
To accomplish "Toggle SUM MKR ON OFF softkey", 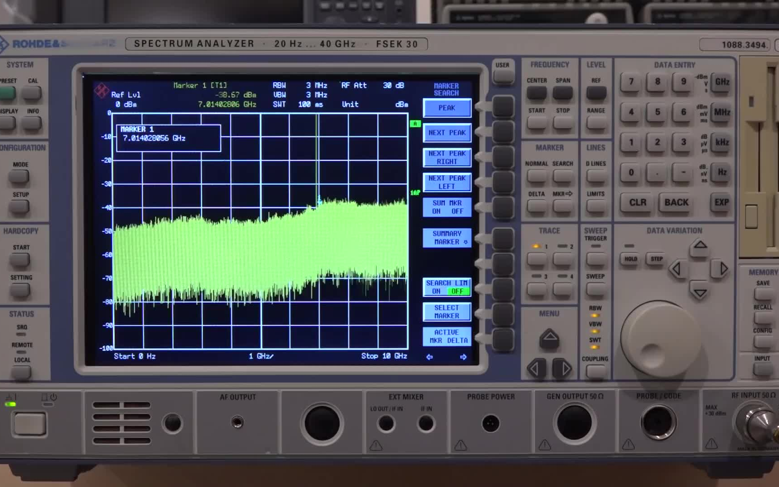I will point(447,207).
